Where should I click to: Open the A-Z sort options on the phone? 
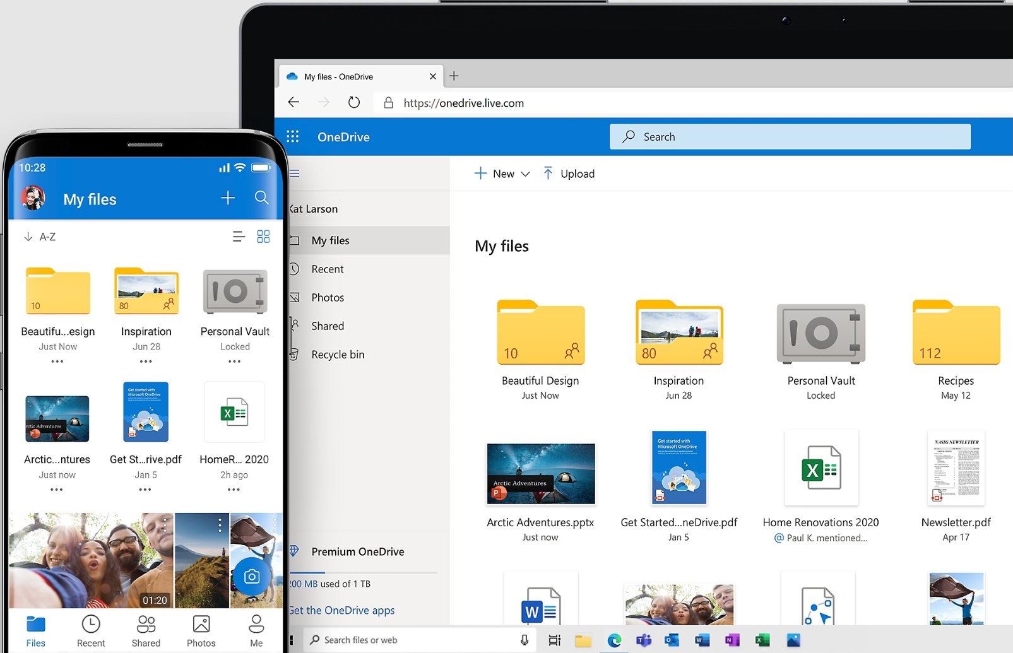pos(39,236)
